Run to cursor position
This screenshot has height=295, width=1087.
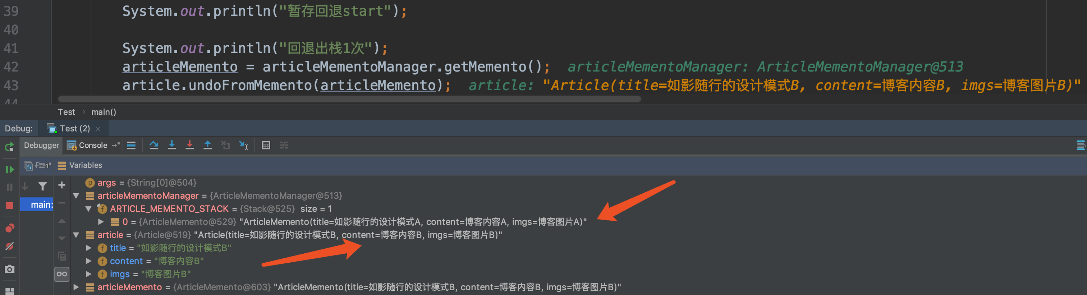(244, 146)
